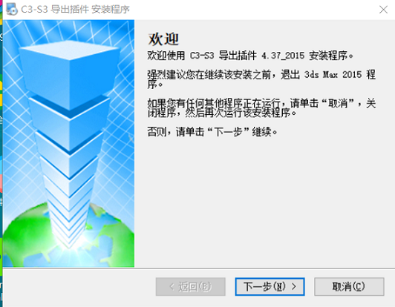This screenshot has width=395, height=307.
Task: Click the 否则，请单击“下一步”继续 line
Action: click(212, 131)
